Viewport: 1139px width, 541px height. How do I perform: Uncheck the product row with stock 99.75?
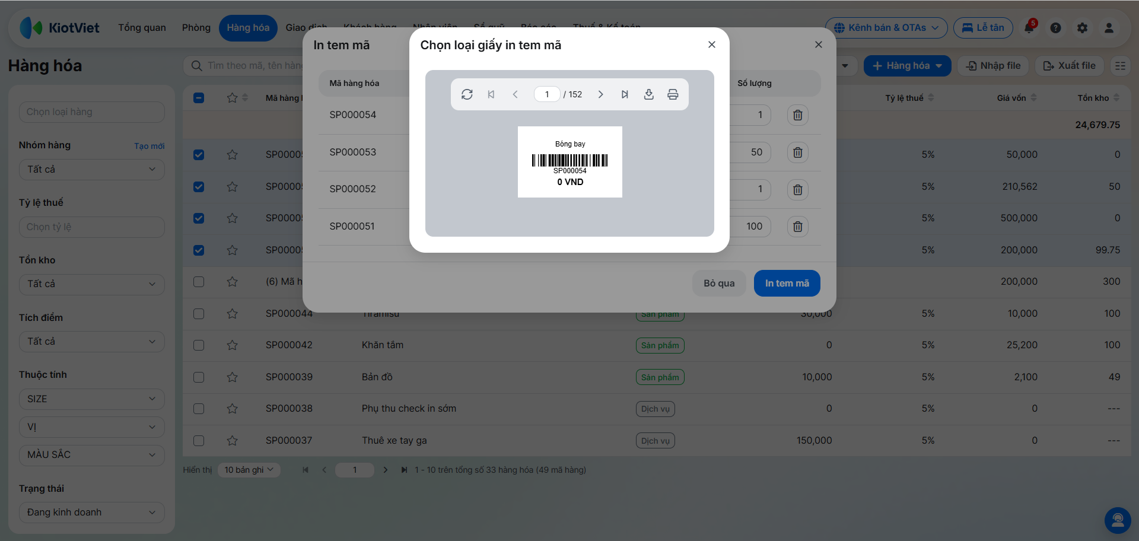(199, 250)
